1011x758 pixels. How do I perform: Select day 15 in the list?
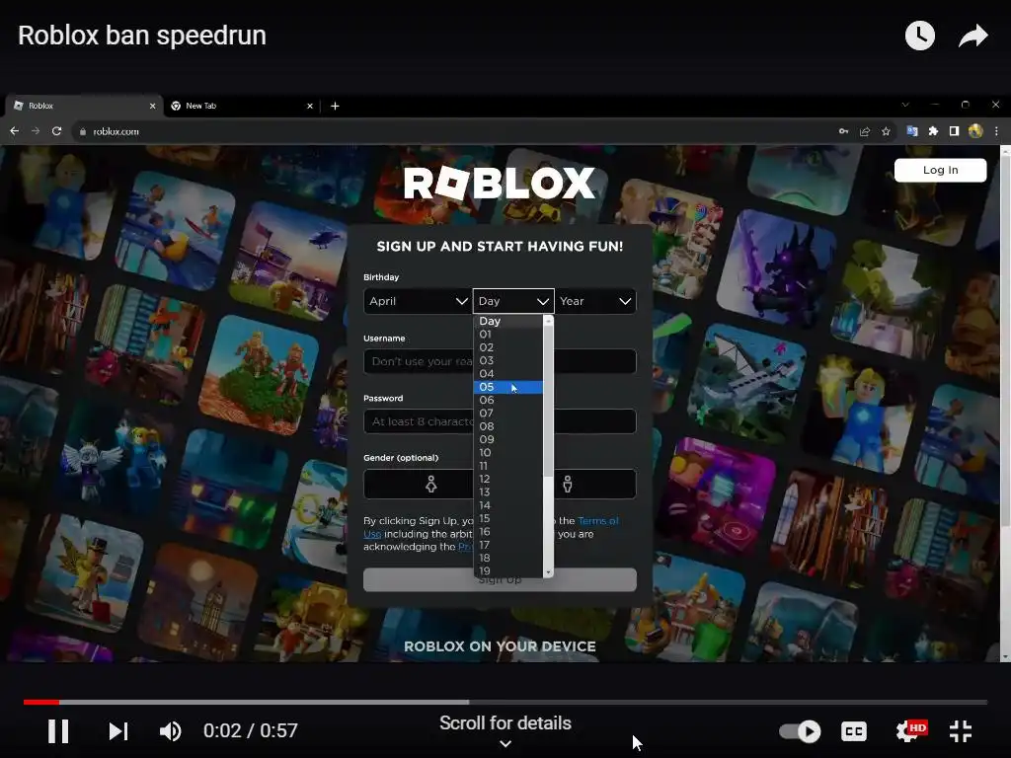click(x=508, y=518)
